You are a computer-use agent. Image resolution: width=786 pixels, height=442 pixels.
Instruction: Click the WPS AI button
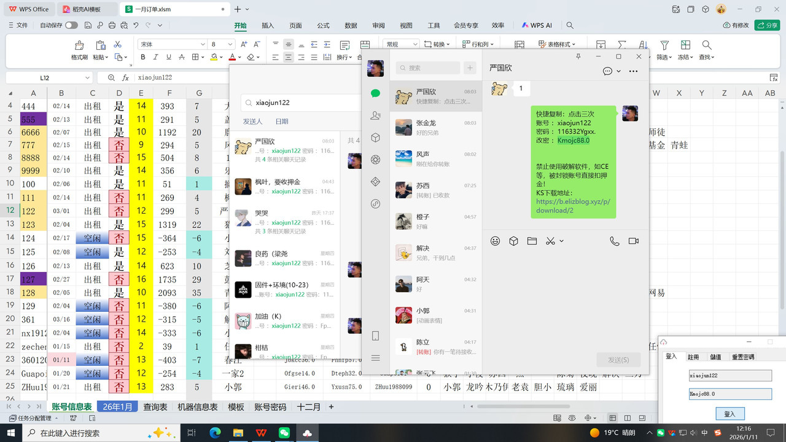click(537, 26)
